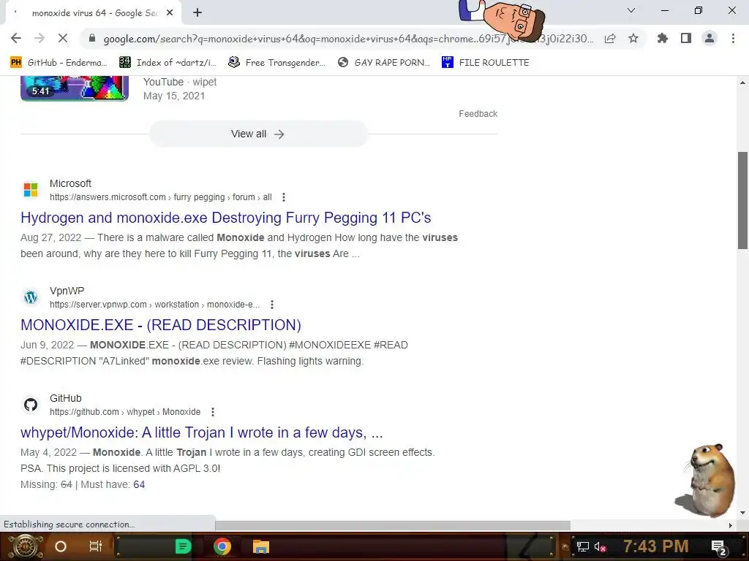Click the YouTube · wipet source text
Screen dimensions: 749x561
click(x=180, y=82)
